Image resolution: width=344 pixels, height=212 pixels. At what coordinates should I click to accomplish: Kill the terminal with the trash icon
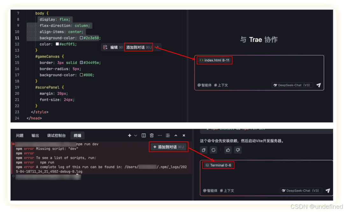pos(152,136)
